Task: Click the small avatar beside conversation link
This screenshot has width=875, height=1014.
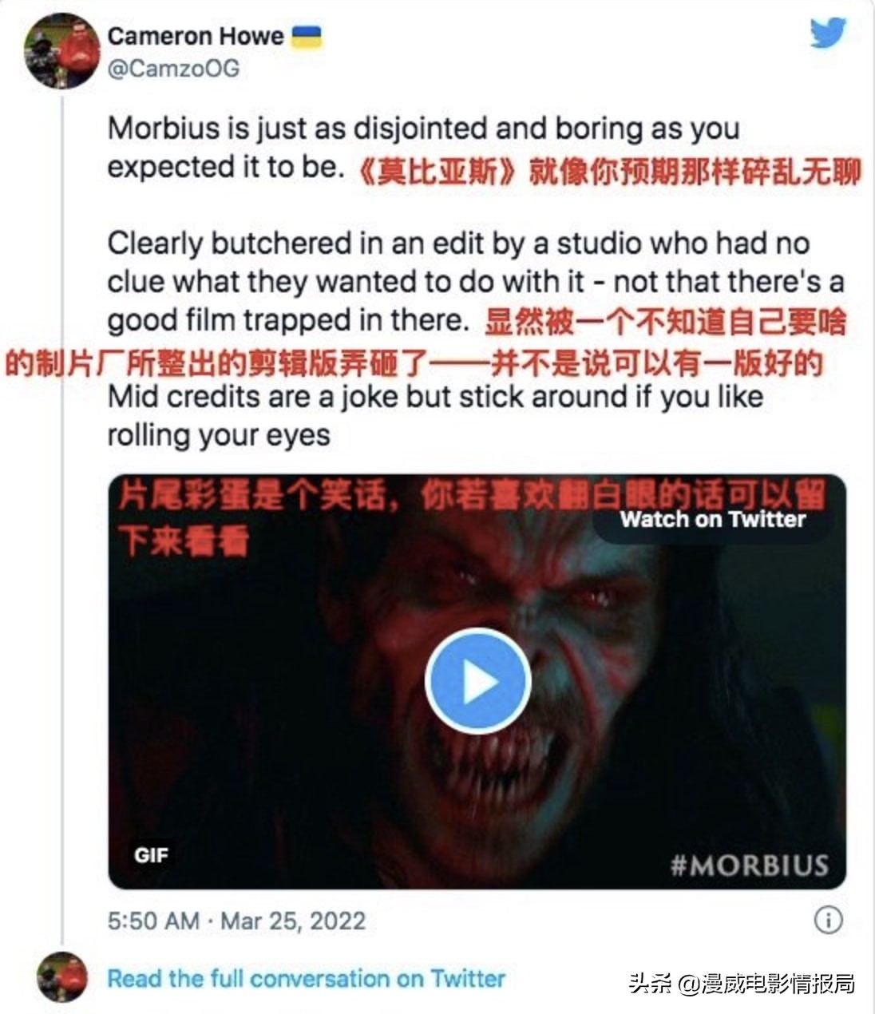Action: click(62, 976)
